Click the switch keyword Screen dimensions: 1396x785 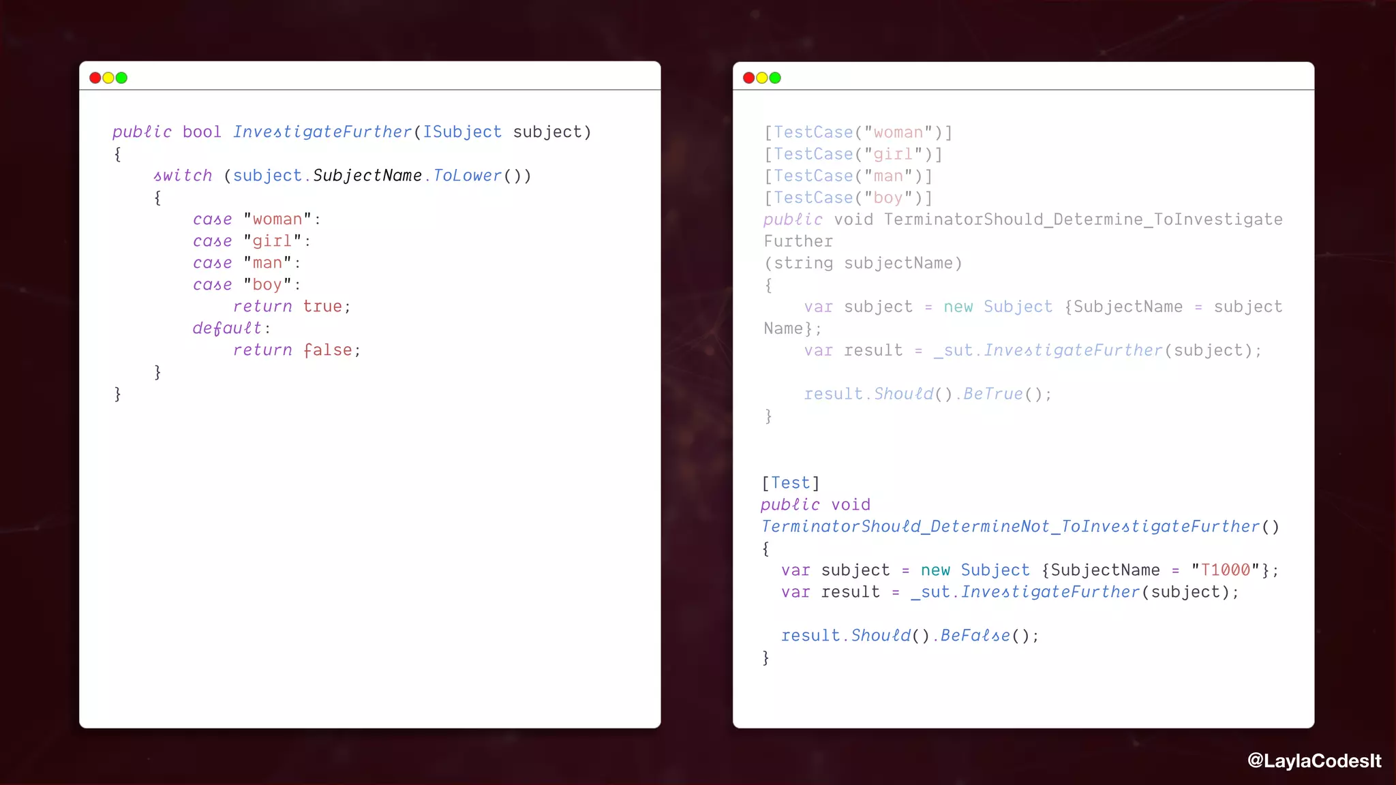point(183,176)
